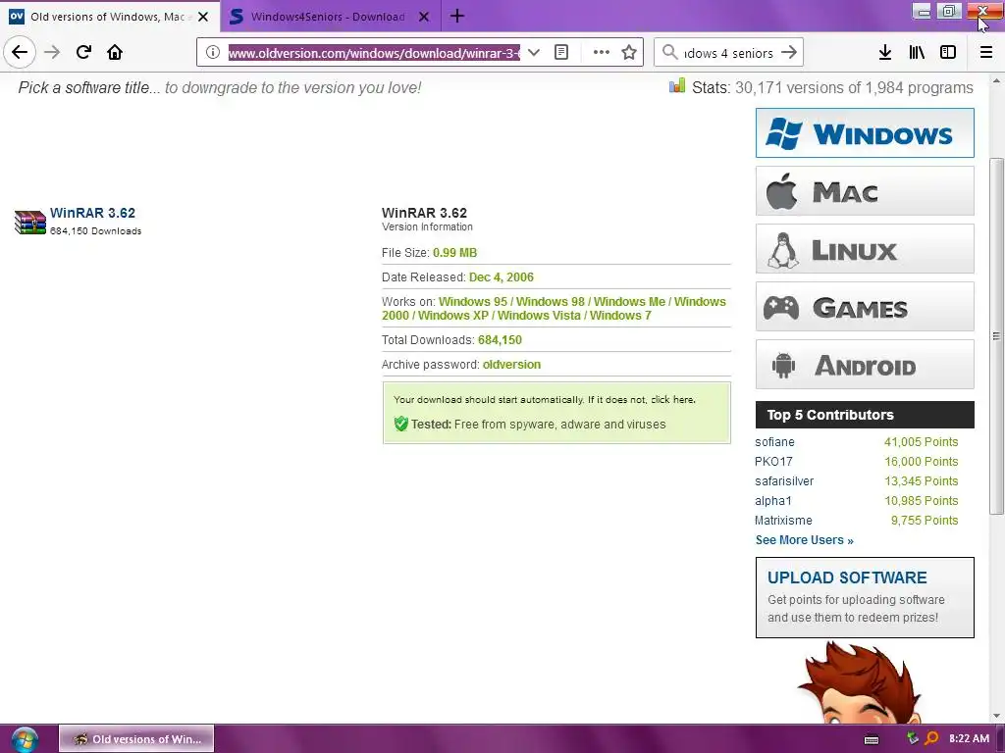The height and width of the screenshot is (753, 1005).
Task: Click scrollbar up arrow
Action: [x=996, y=81]
